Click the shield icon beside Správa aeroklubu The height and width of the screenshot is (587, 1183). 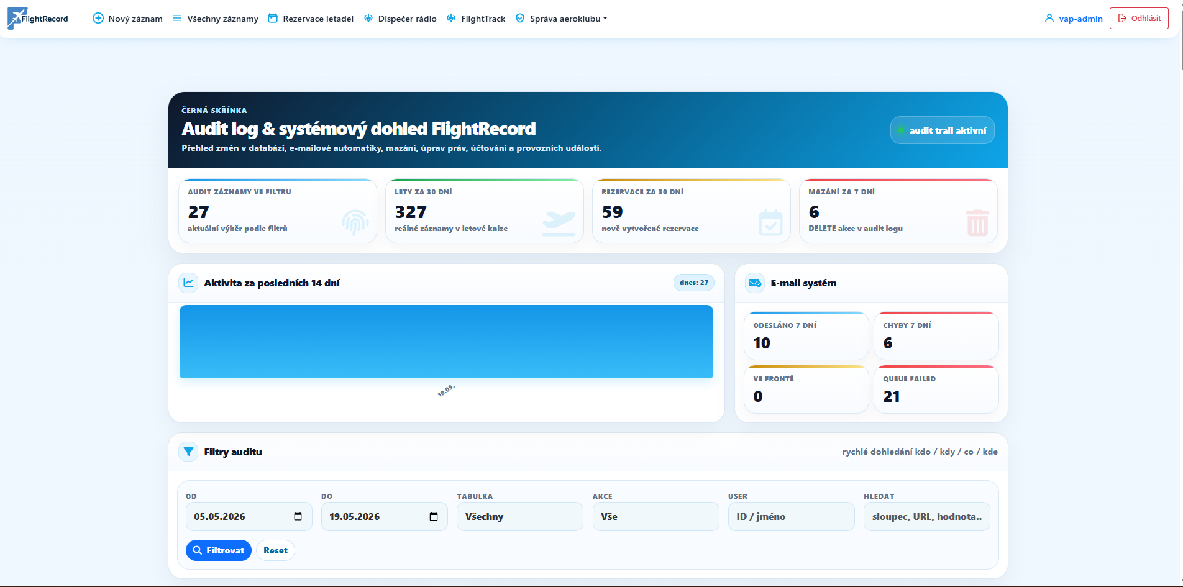pyautogui.click(x=520, y=19)
